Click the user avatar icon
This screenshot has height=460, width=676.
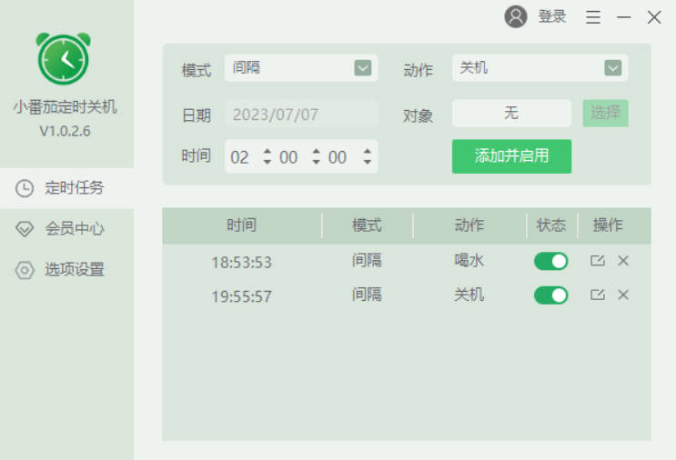pyautogui.click(x=516, y=16)
